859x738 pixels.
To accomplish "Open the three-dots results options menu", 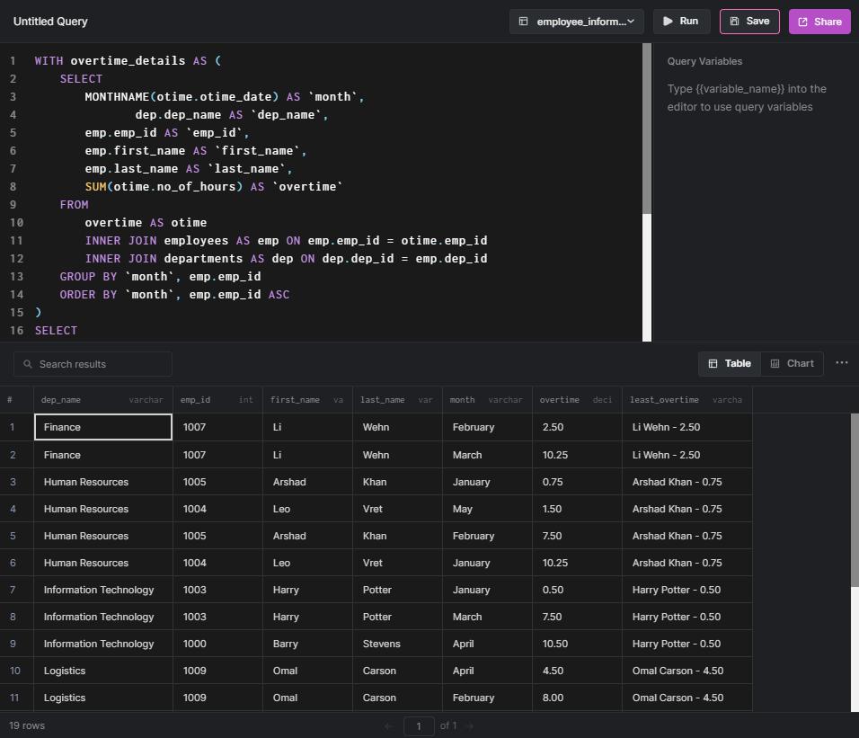I will click(841, 362).
